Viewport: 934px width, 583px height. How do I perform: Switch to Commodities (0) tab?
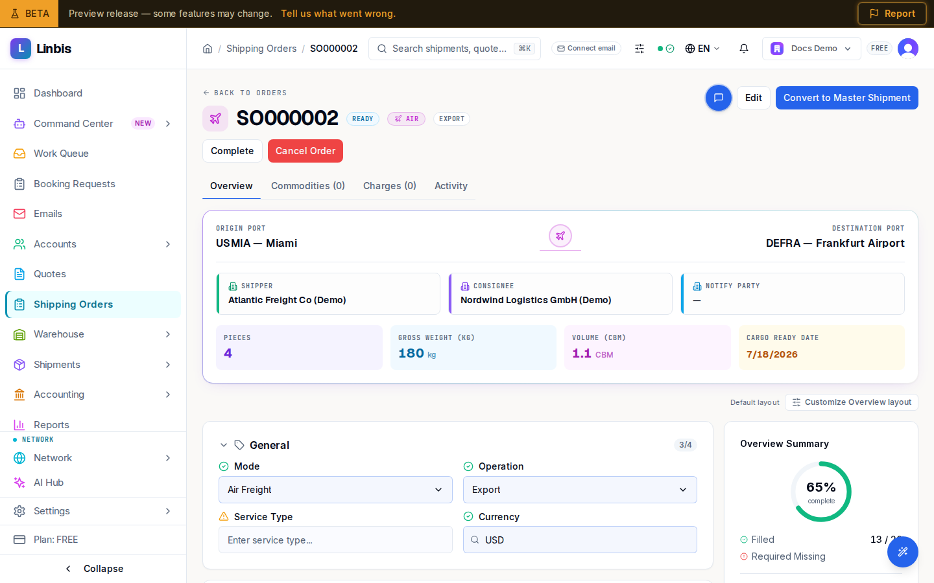click(308, 186)
